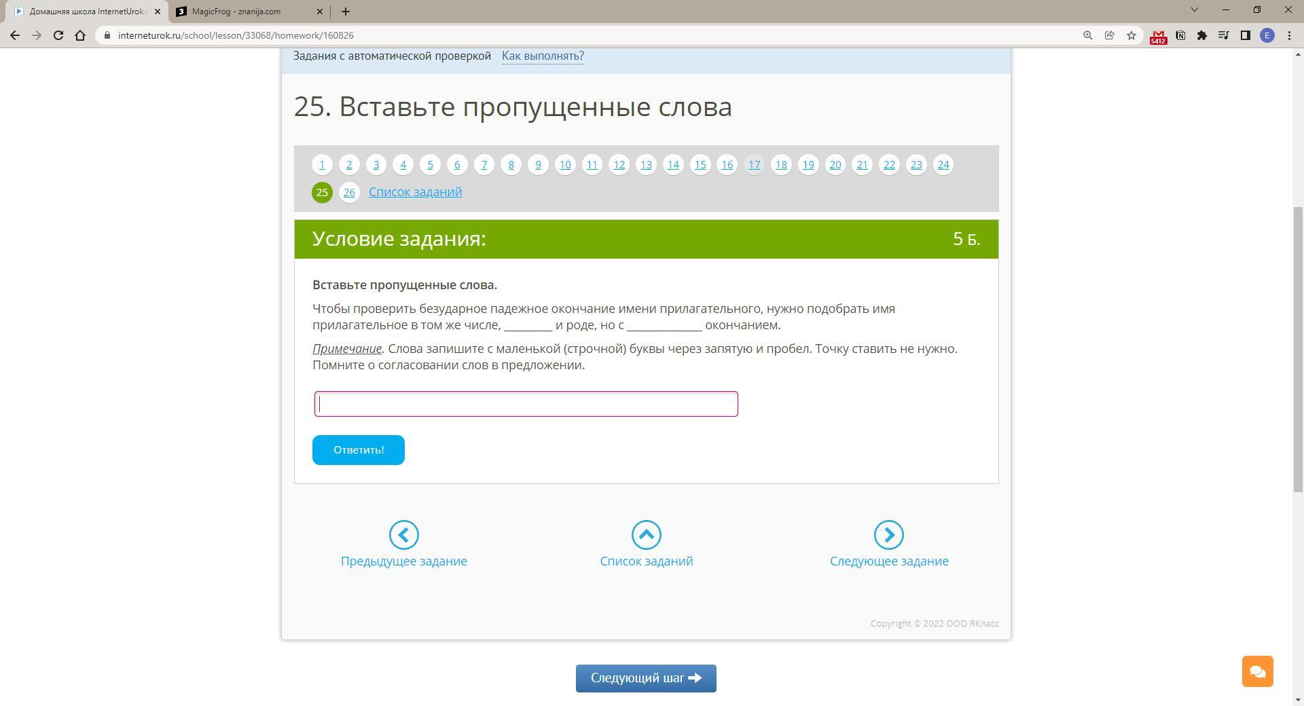Open the Как выполнять? link

[543, 56]
